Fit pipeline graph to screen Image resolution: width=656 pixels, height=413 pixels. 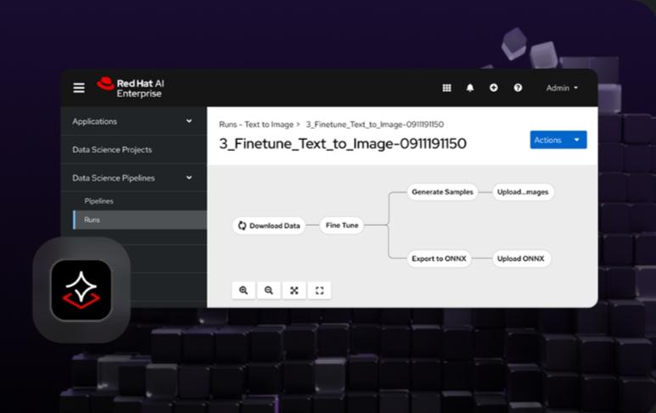coord(294,290)
